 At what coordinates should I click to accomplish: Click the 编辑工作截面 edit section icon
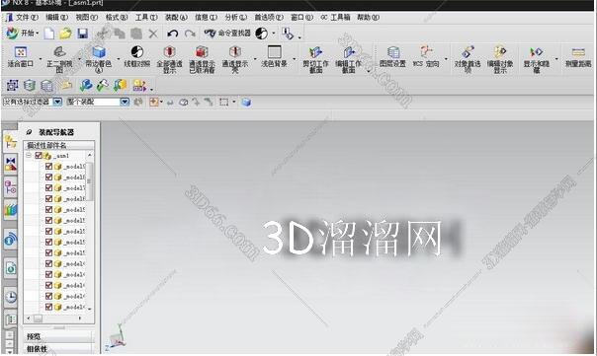(348, 59)
